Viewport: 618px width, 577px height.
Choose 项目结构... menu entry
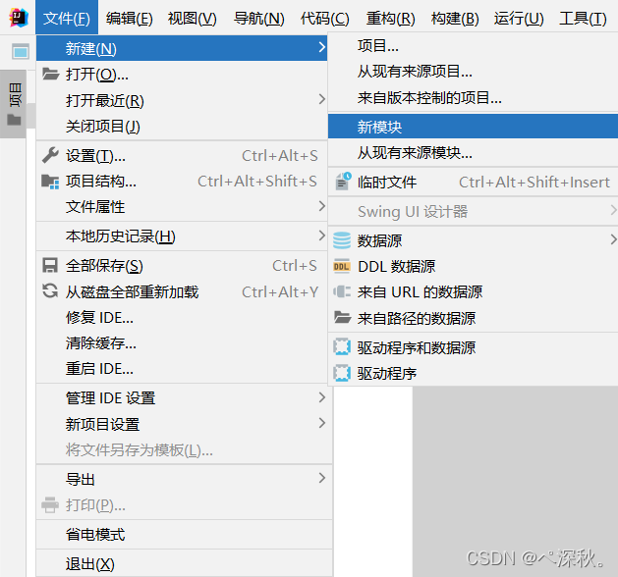(182, 182)
